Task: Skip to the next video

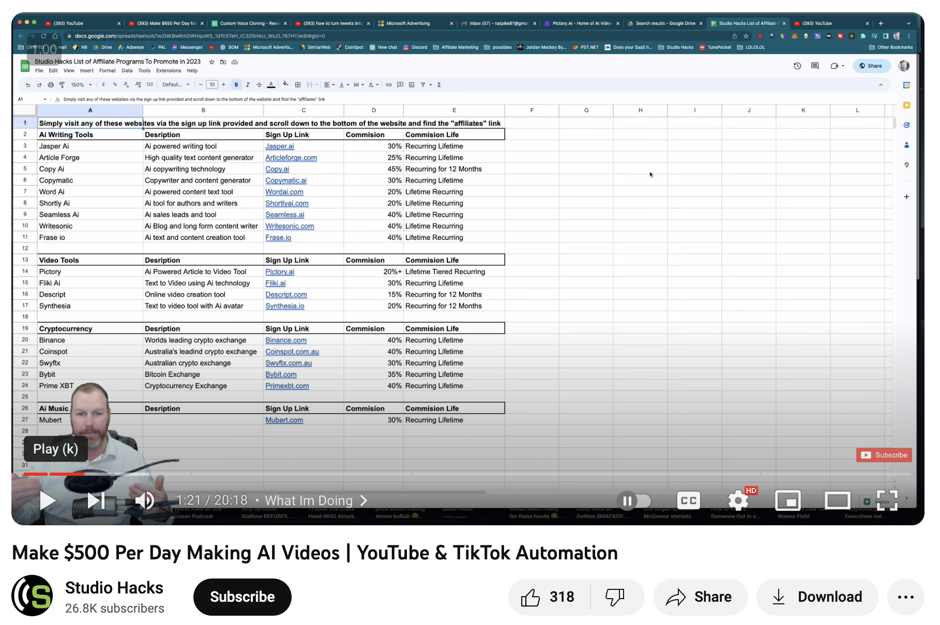Action: pyautogui.click(x=96, y=501)
